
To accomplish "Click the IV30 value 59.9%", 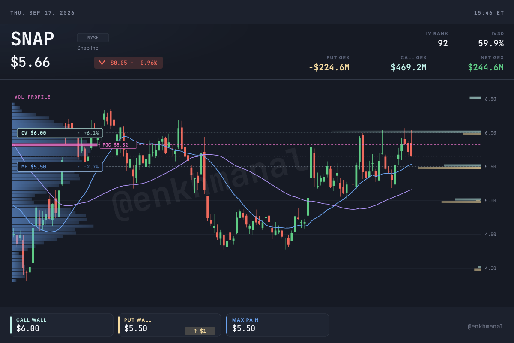I will 491,43.
